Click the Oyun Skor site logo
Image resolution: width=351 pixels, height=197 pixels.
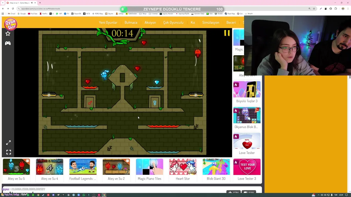[x=11, y=24]
